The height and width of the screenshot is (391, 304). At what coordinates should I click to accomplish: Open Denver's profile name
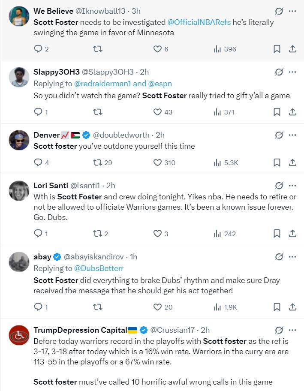(46, 135)
